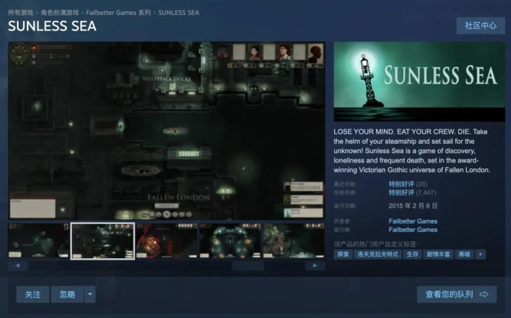Expand the ignore options dropdown arrow

tap(90, 295)
